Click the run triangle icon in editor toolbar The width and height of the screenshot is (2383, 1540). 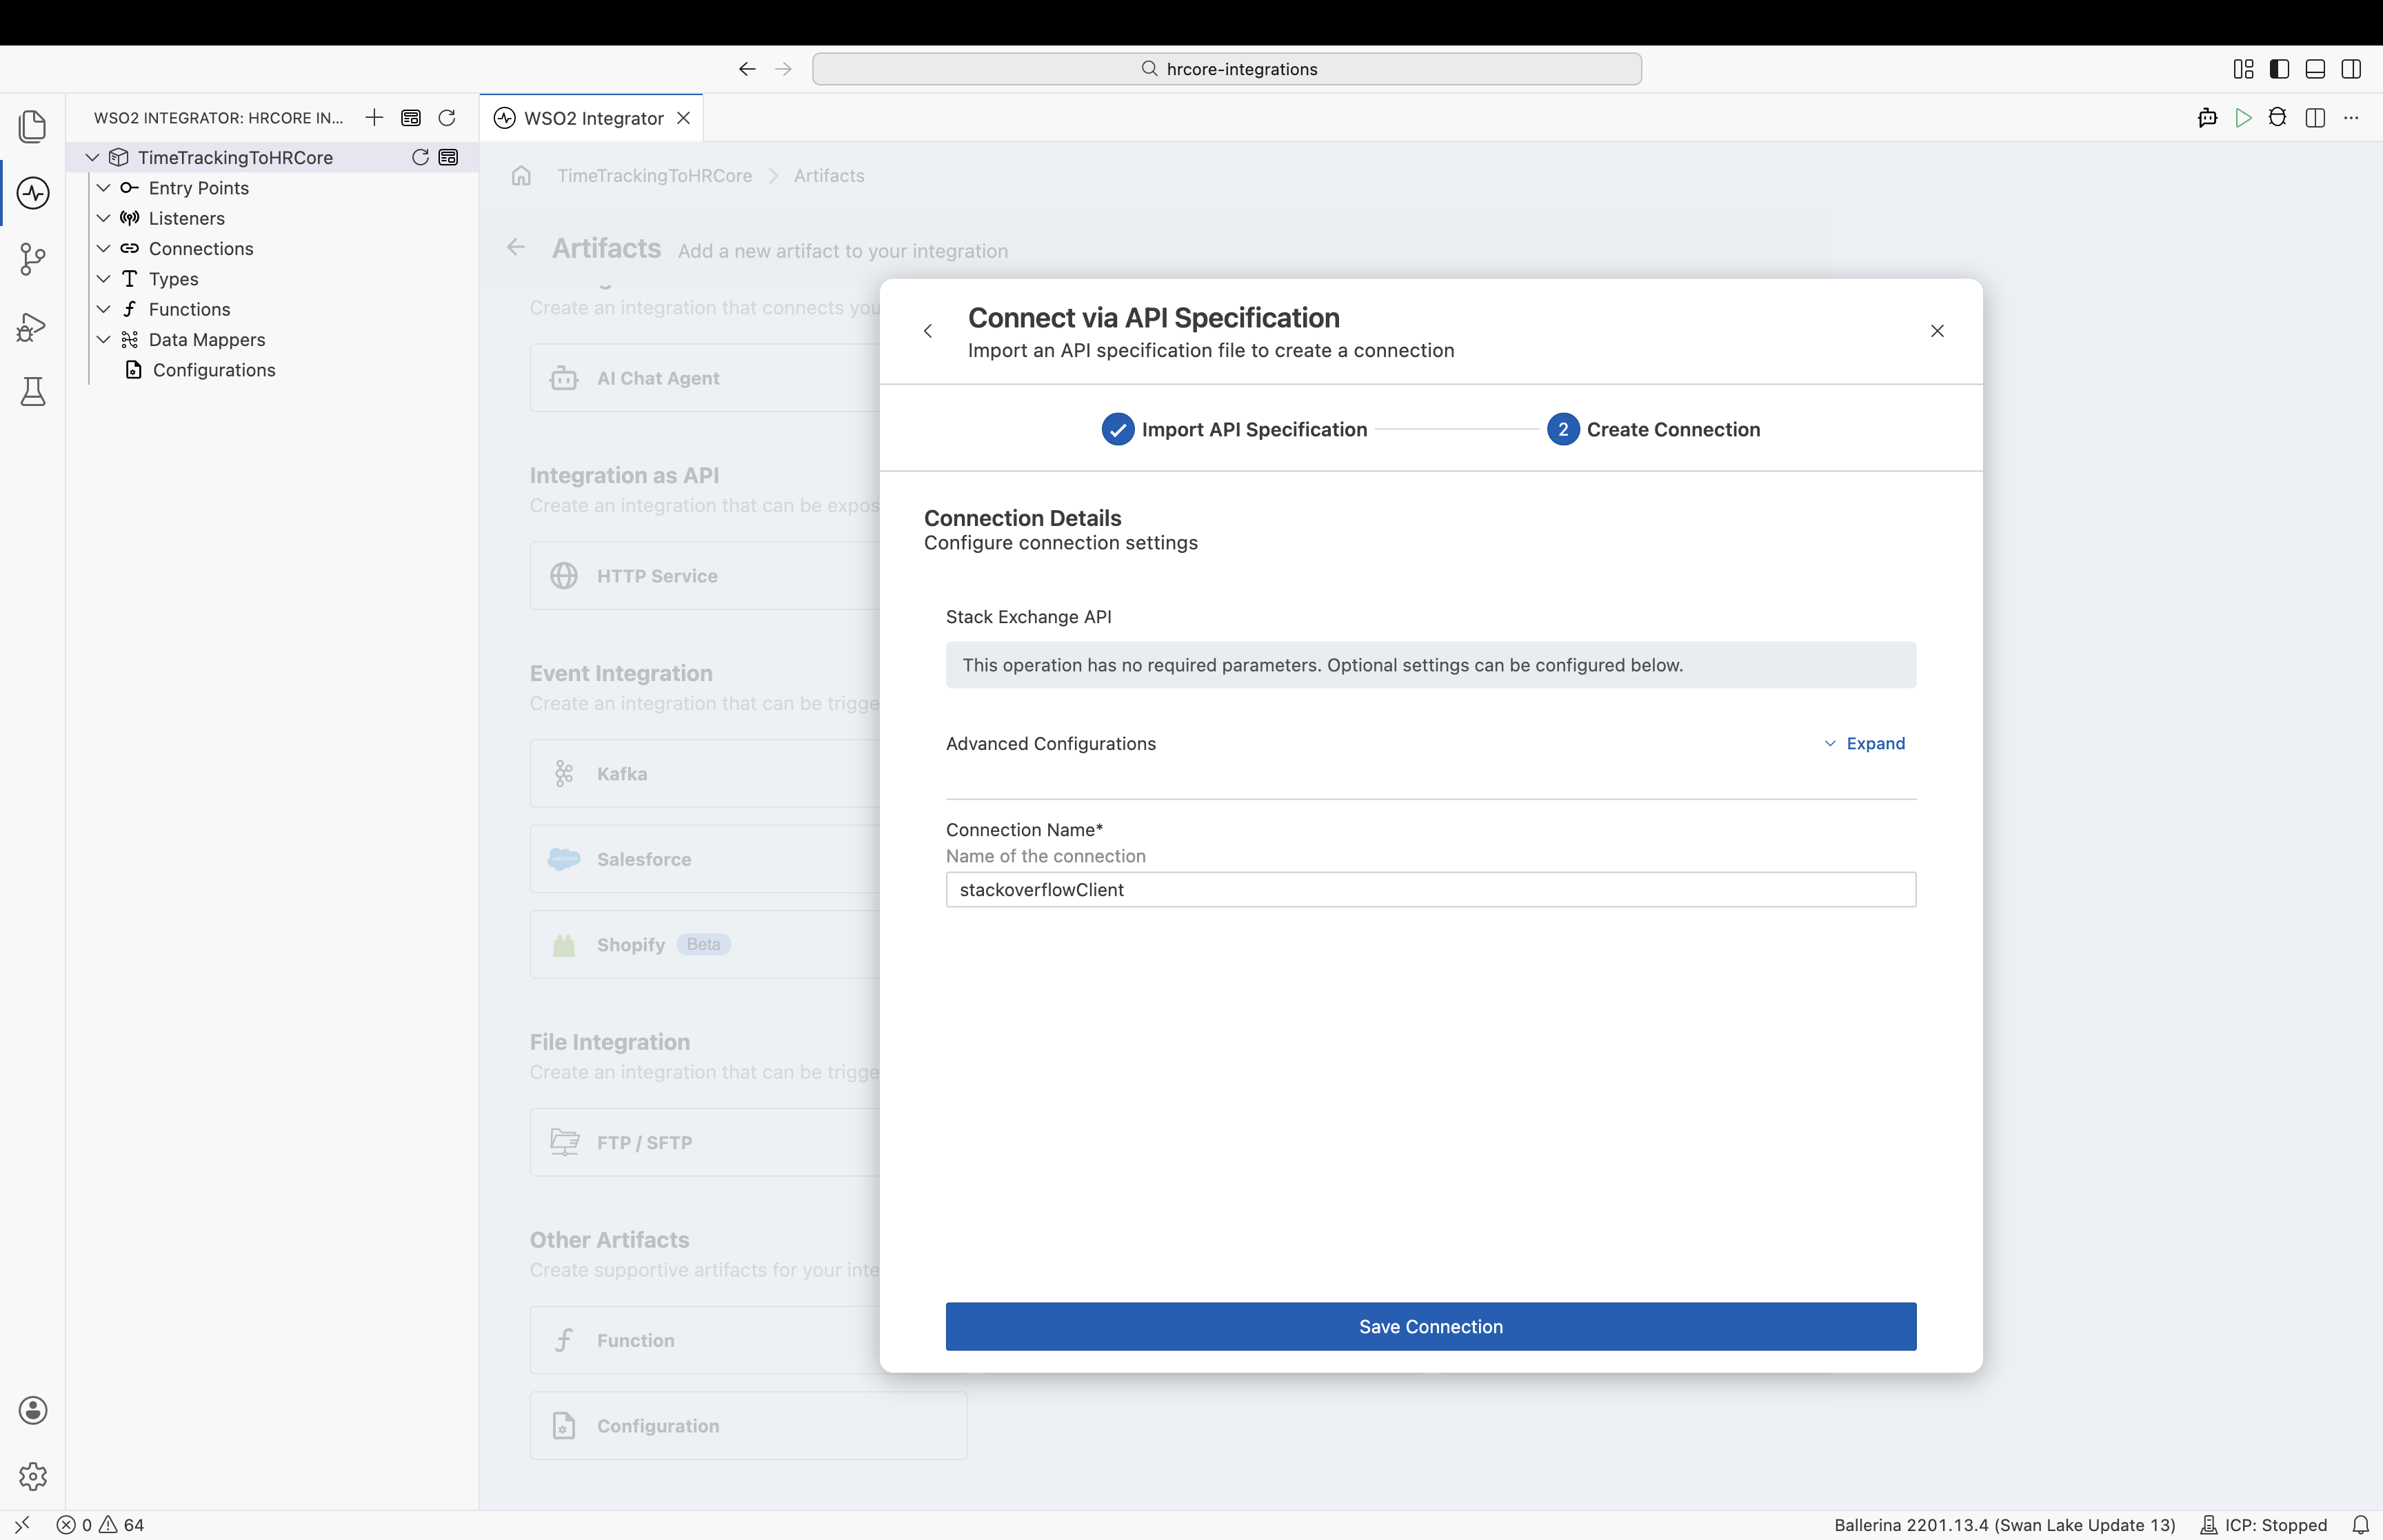(x=2243, y=118)
